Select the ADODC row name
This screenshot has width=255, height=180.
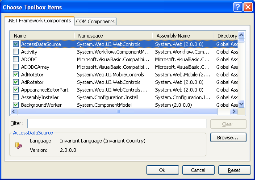coord(29,59)
